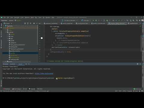Screen dimensions: 144x108
Task: Open the main.dart run configuration dropdown
Action: pos(86,20)
